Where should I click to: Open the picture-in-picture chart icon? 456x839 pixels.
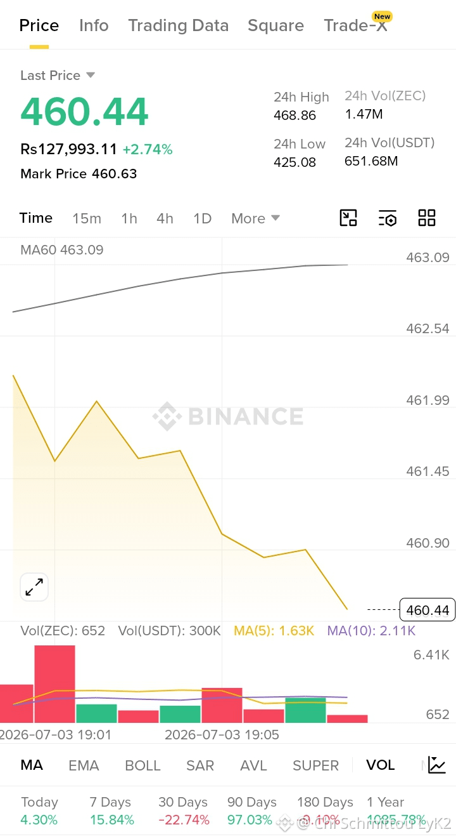(348, 218)
